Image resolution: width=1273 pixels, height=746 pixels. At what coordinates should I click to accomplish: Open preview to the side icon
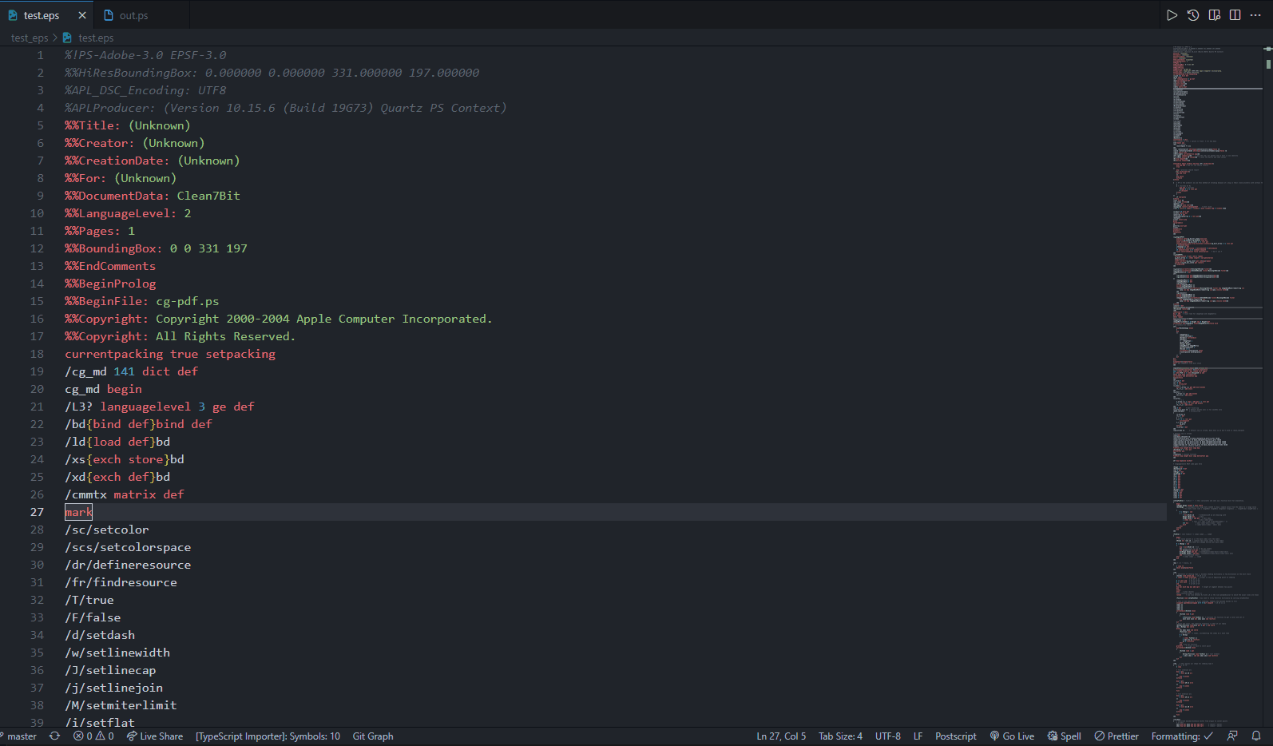point(1214,15)
